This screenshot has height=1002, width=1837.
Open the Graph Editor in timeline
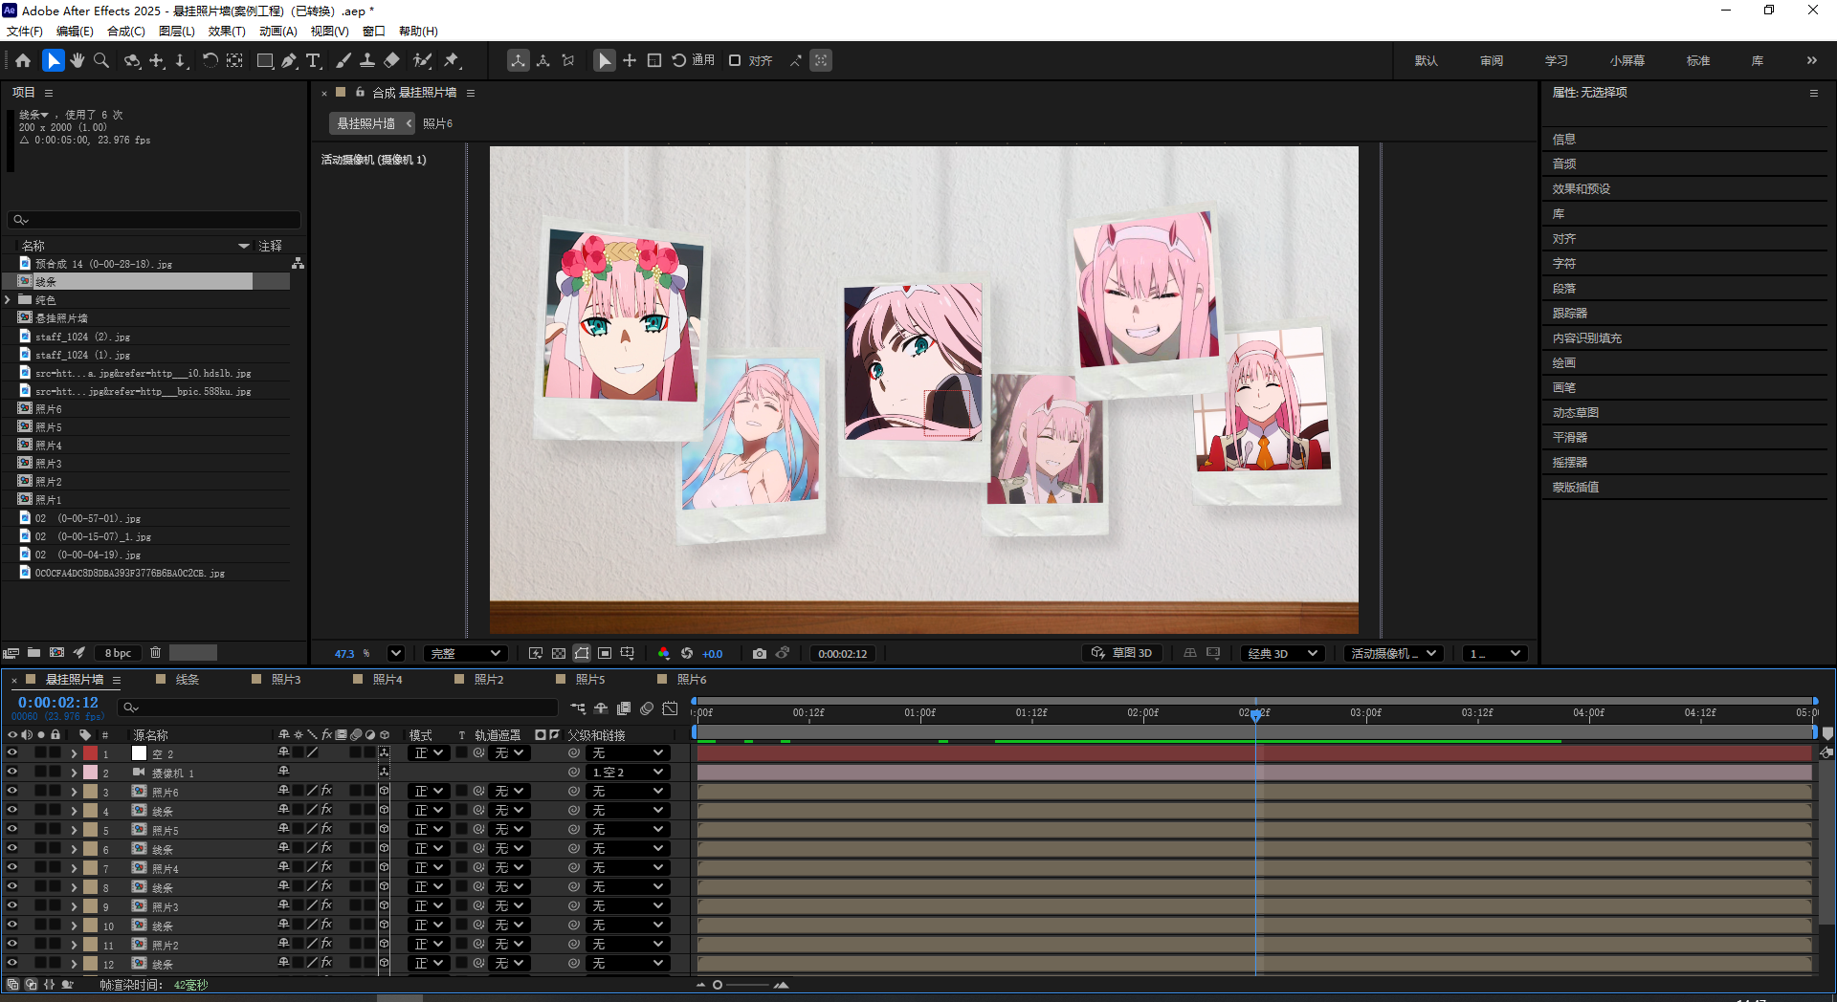[670, 708]
